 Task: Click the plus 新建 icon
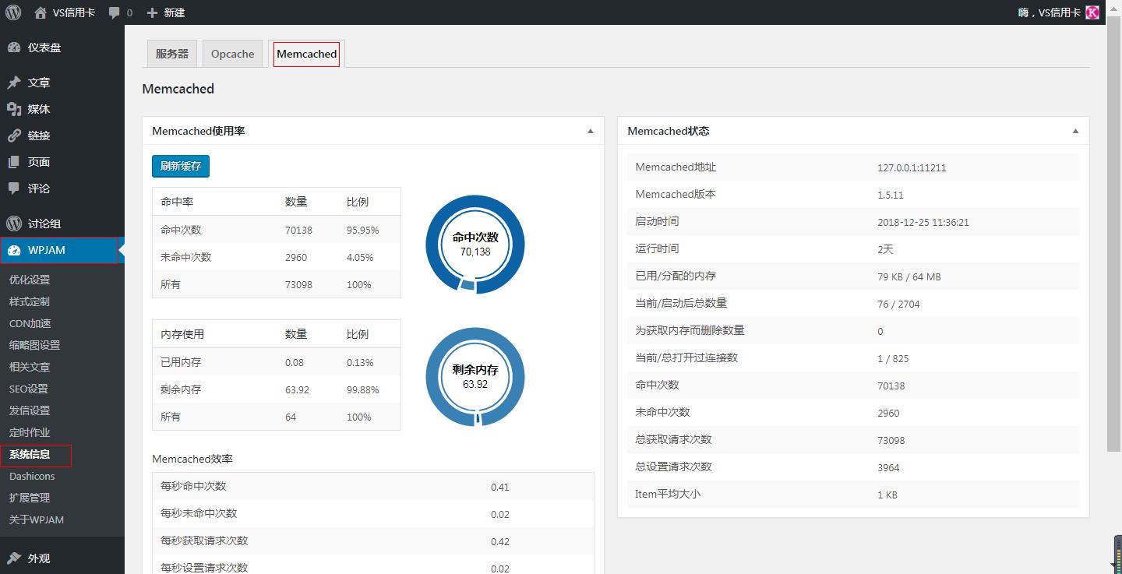[x=152, y=12]
